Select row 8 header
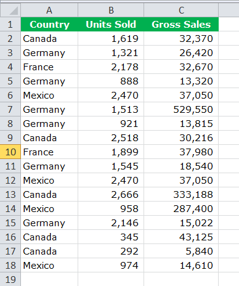 pyautogui.click(x=10, y=123)
